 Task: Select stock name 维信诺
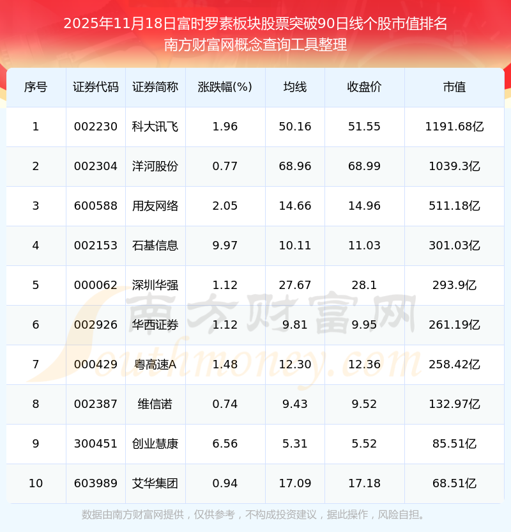pyautogui.click(x=155, y=404)
